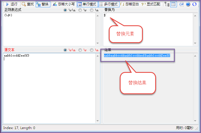The height and width of the screenshot is (133, 201).
Task: Open the C# code generation icon
Action: (182, 4)
